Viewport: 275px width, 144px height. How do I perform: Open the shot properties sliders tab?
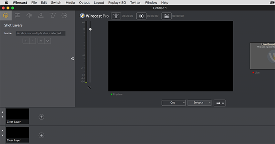(18, 16)
